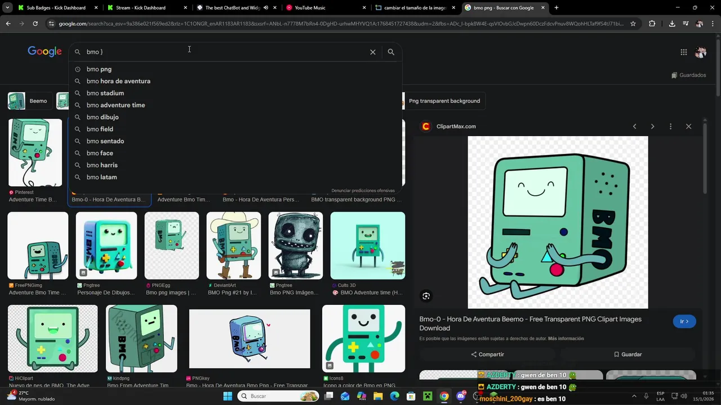
Task: Switch to Stream - Kick Dashboard tab
Action: [x=146, y=8]
